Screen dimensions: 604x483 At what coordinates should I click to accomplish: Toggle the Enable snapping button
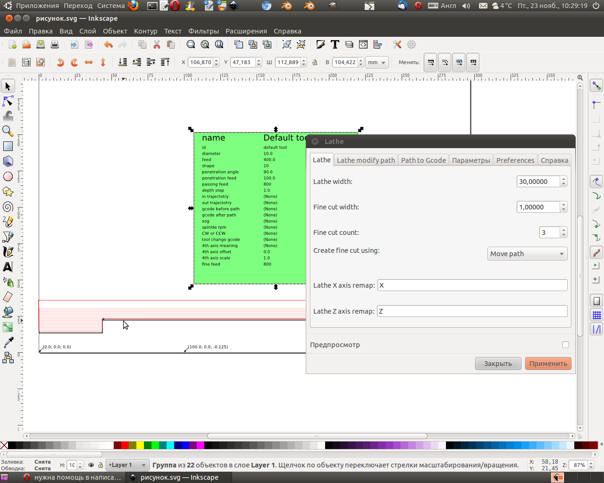coord(597,86)
